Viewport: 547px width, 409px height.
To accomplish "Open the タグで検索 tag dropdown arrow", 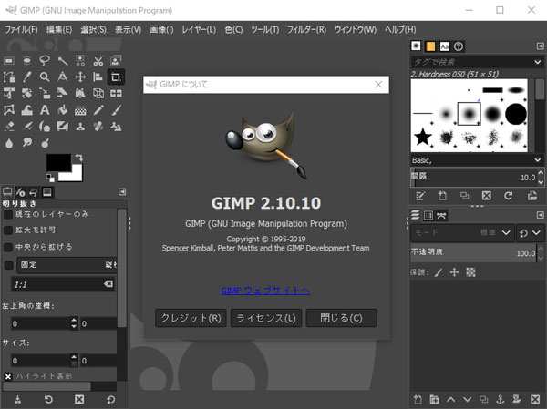I will 537,62.
